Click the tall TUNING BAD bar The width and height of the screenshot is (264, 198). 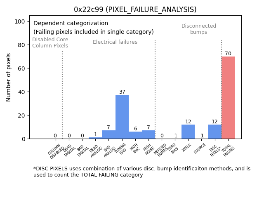[x=122, y=117]
